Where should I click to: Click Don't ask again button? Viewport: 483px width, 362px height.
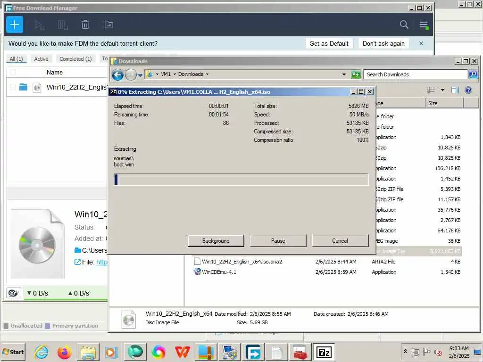(383, 43)
